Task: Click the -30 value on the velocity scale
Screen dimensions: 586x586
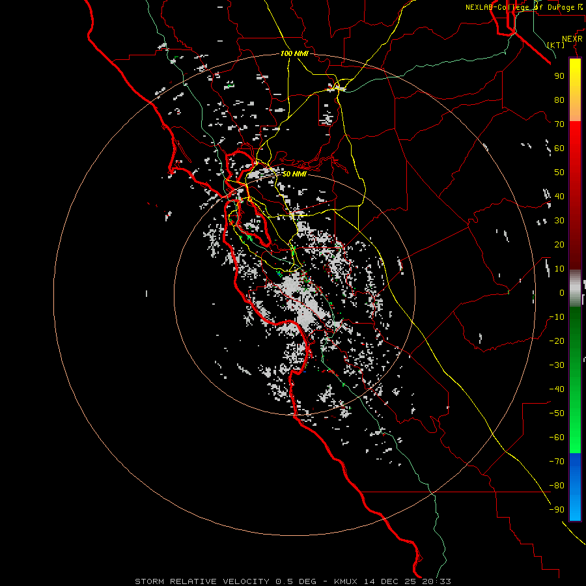Action: click(x=557, y=365)
